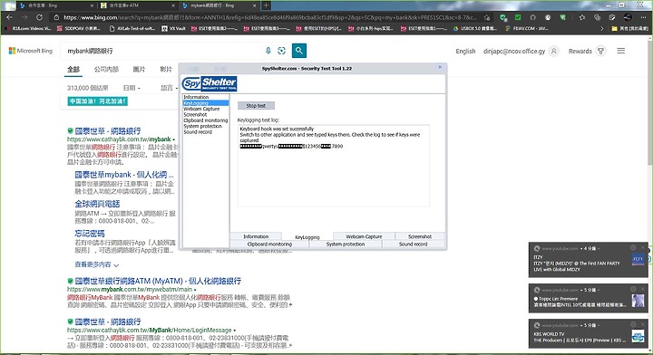This screenshot has width=653, height=355.
Task: Open the browser settings three-dot menu
Action: (643, 17)
